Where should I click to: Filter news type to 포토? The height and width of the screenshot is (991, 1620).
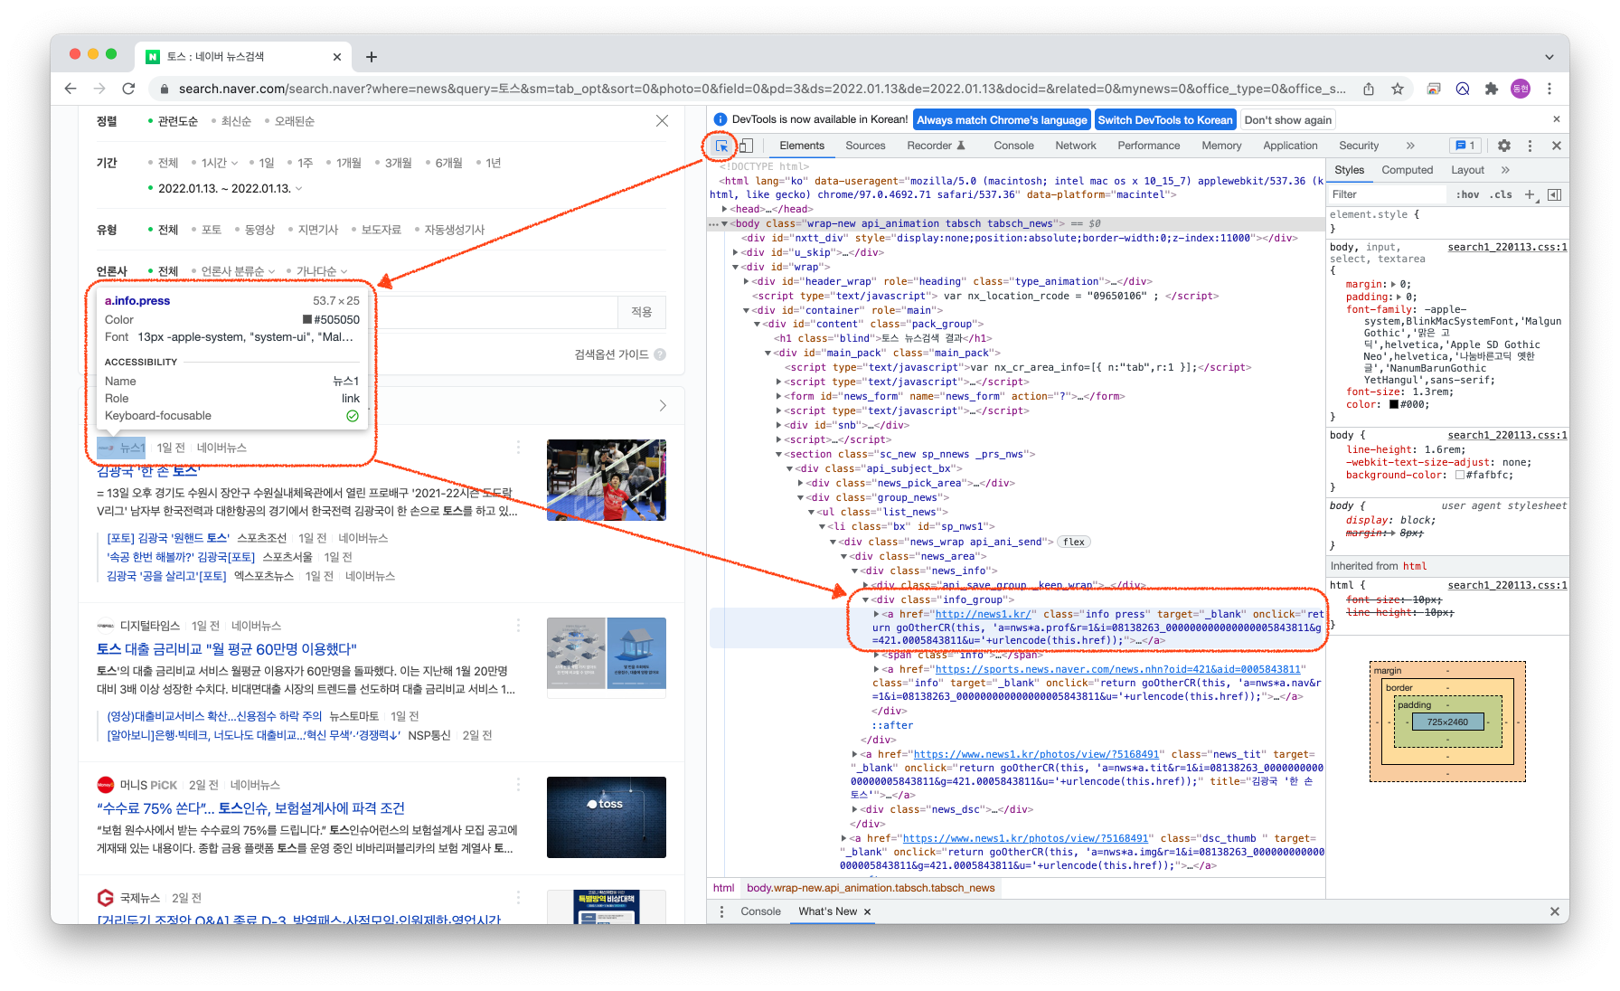click(x=212, y=230)
